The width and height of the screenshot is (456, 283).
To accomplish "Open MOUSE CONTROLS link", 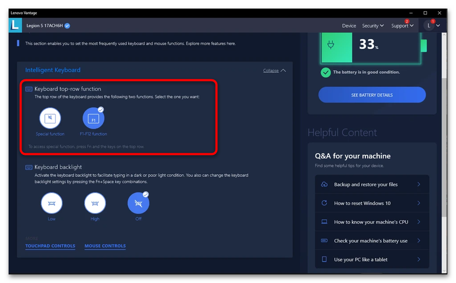I will tap(105, 246).
